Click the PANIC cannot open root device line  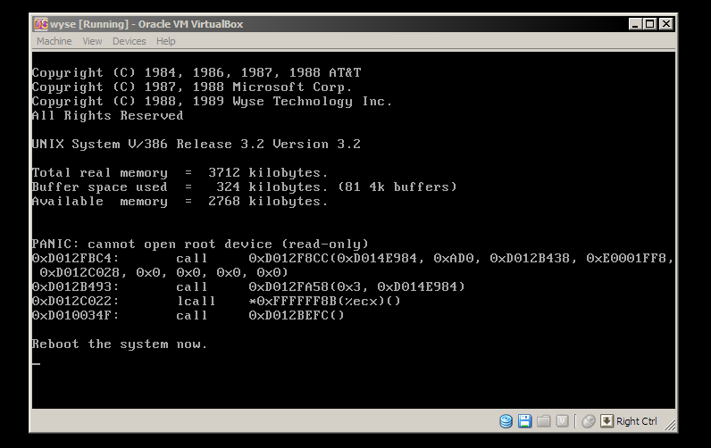(x=200, y=245)
